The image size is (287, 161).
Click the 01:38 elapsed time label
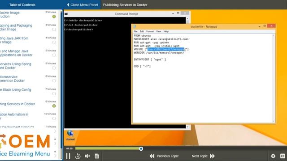[x=70, y=148]
